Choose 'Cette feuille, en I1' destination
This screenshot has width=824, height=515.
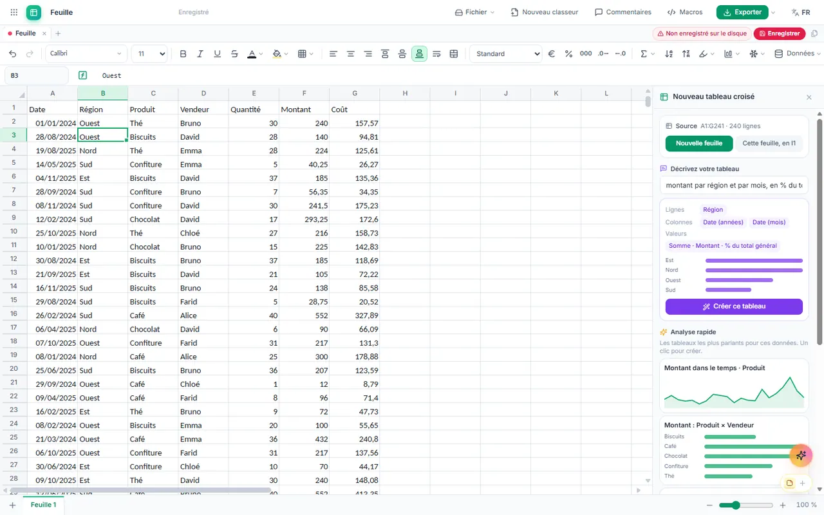(x=769, y=144)
